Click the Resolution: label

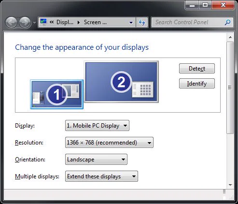tap(29, 143)
